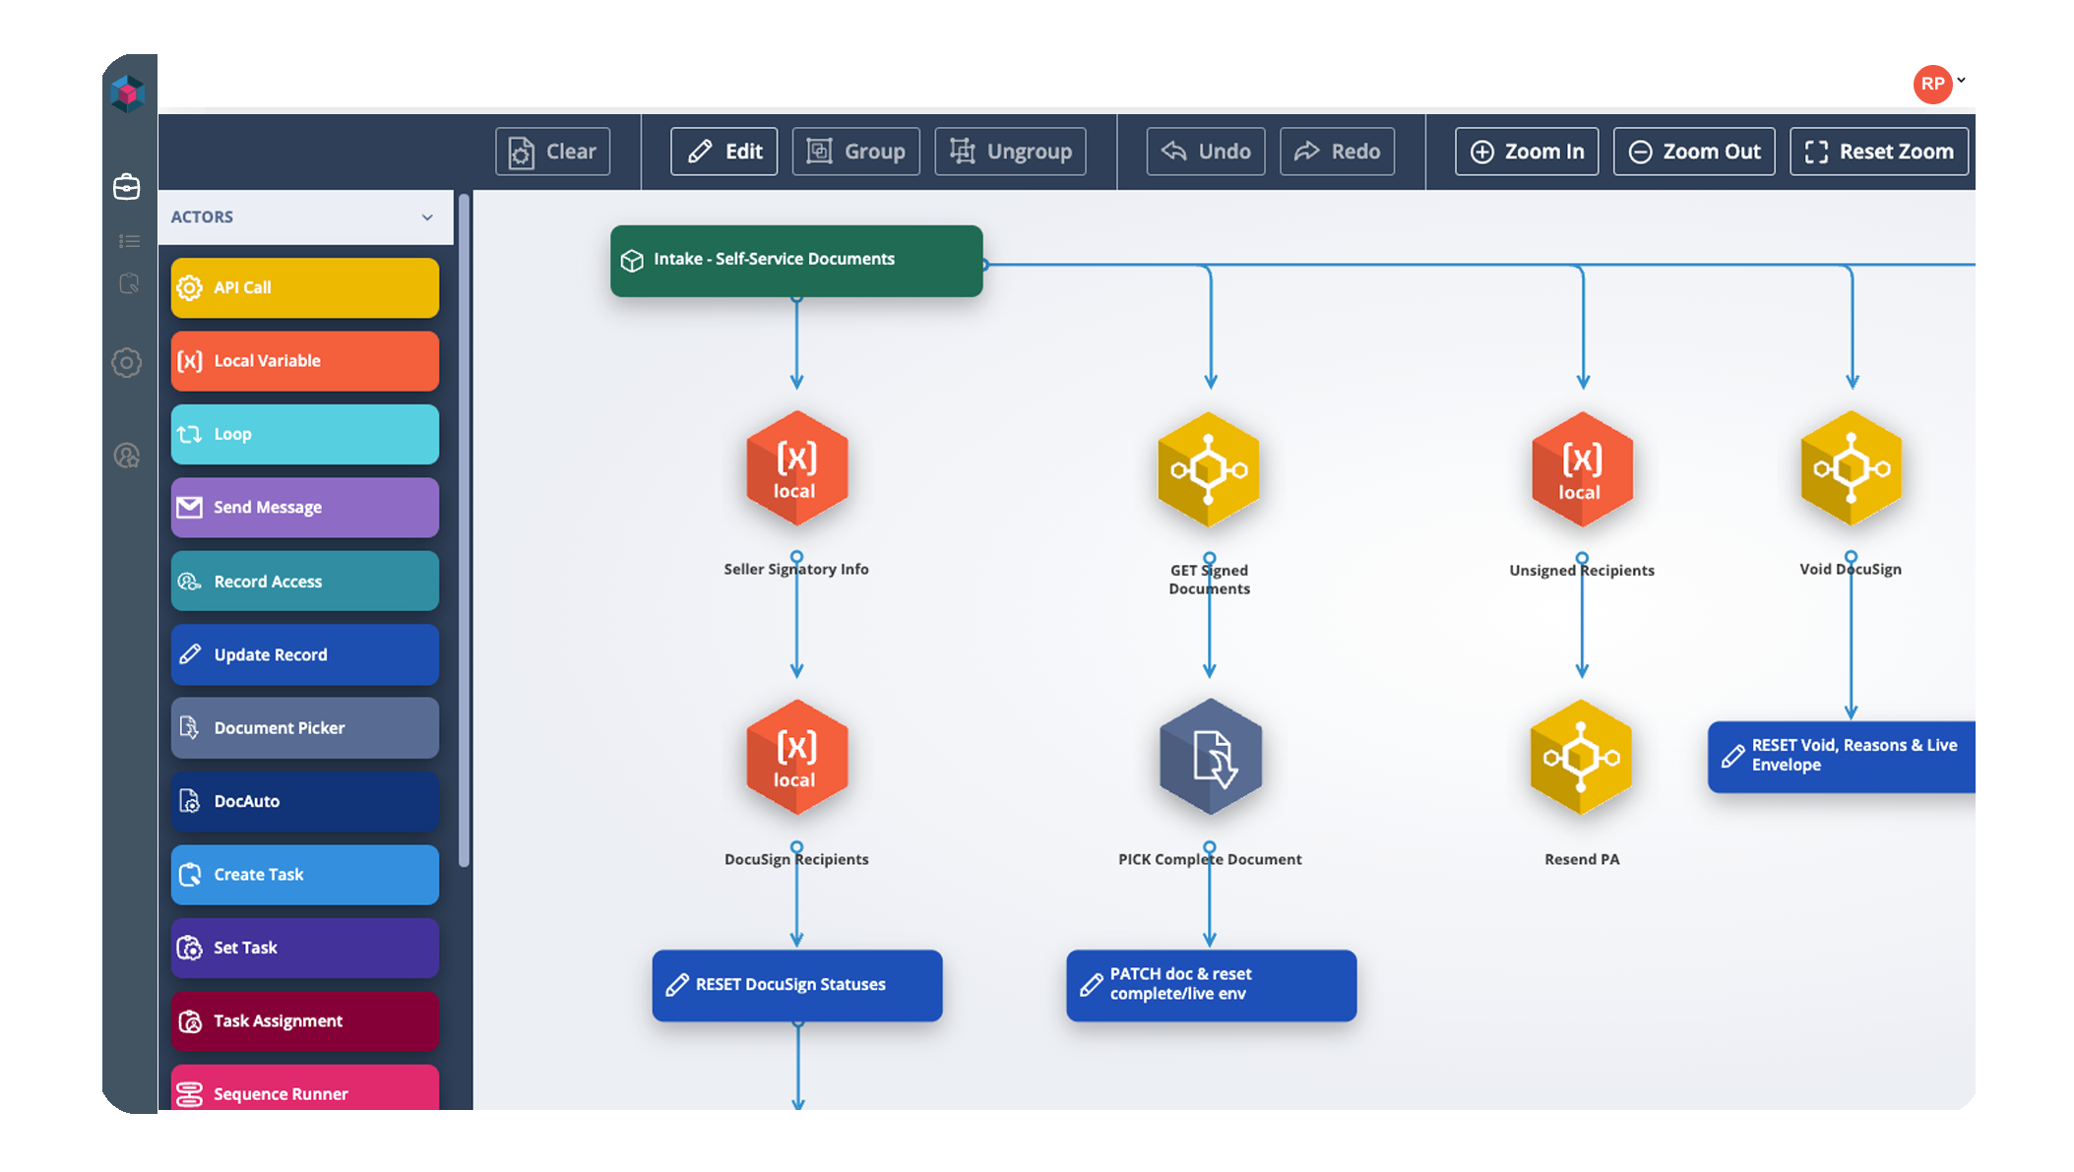Select the DocuSign Recipients local node
Screen dimensions: 2074x1172
796,757
